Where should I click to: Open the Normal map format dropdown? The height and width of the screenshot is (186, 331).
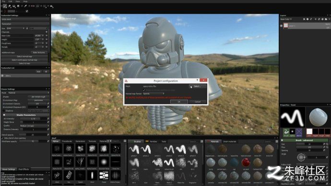coord(154,93)
